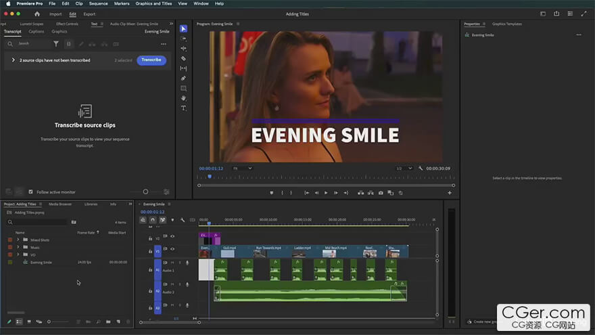Open the Transcript panel three-dots menu
The image size is (595, 335).
click(x=164, y=44)
